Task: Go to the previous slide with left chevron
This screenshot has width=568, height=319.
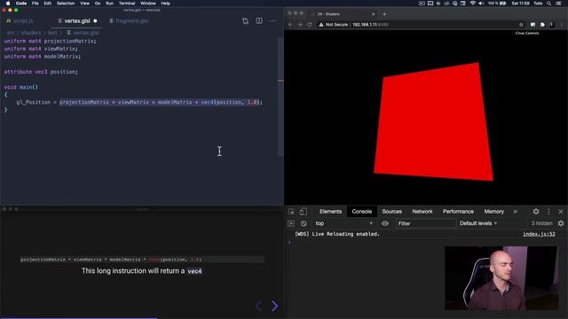Action: pyautogui.click(x=258, y=306)
